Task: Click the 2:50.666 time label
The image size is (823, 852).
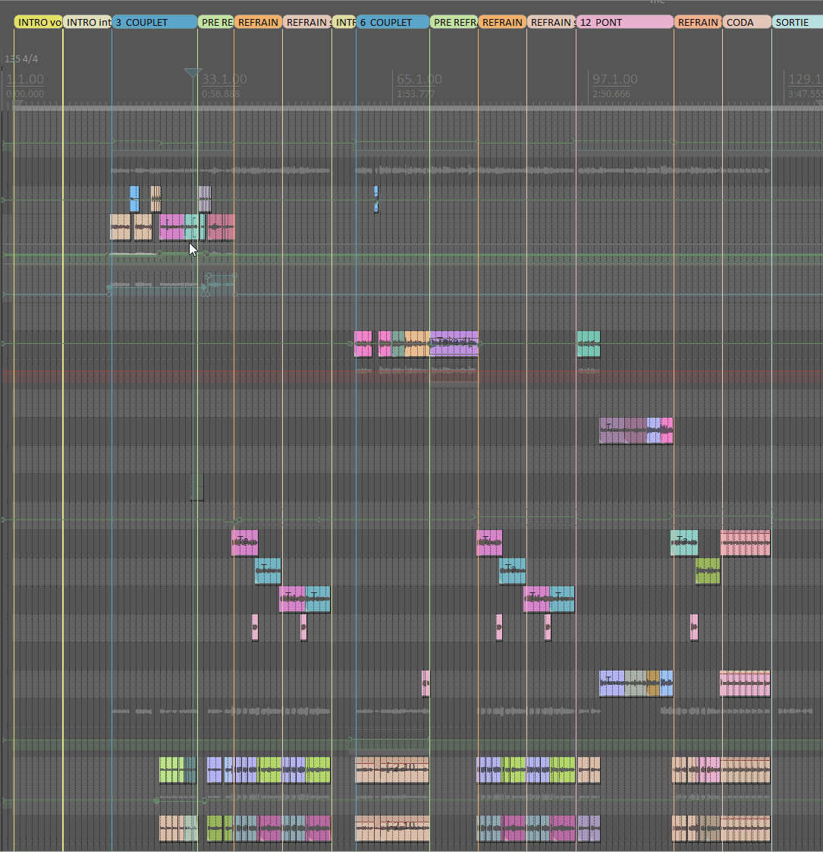Action: pos(611,94)
